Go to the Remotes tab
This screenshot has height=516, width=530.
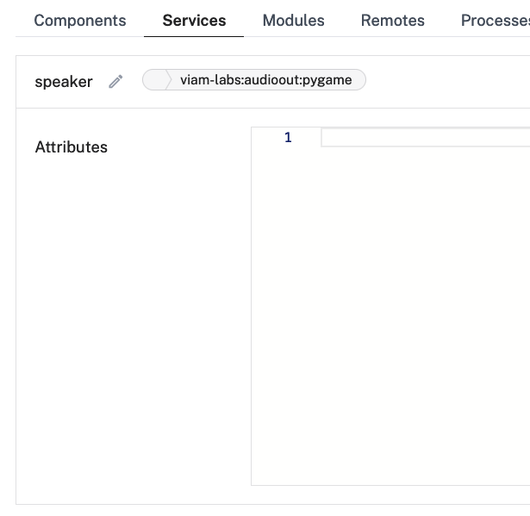tap(392, 21)
